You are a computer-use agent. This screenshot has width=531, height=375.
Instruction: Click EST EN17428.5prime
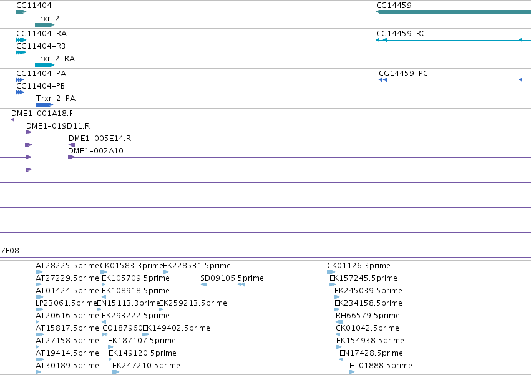371,354
